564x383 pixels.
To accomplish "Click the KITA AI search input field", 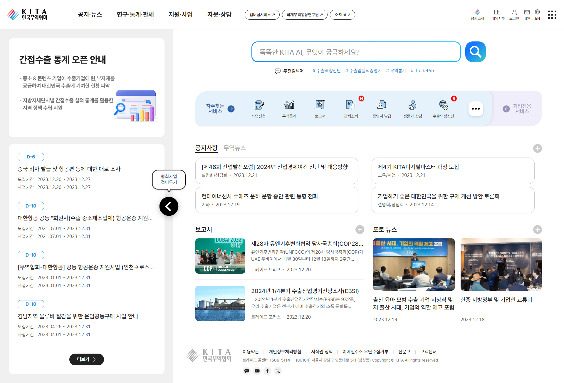I will (356, 52).
